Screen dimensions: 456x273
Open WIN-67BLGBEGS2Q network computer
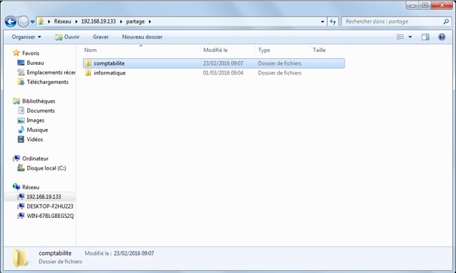point(50,216)
